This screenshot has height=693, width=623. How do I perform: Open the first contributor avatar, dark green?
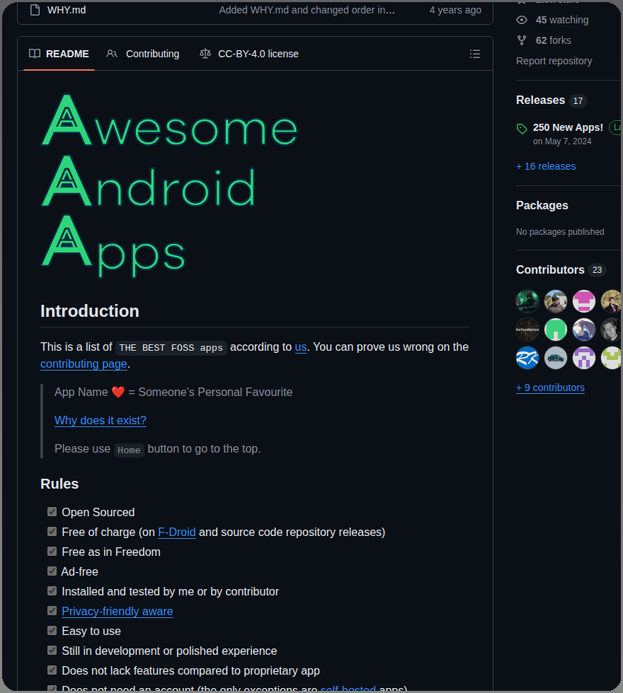527,301
